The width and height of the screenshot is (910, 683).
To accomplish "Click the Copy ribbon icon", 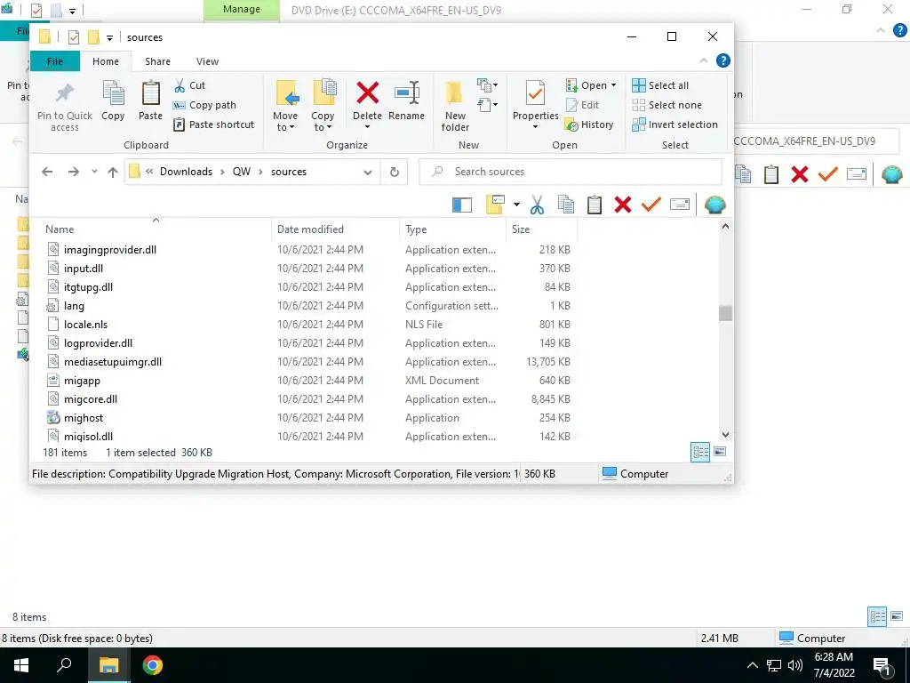I will coord(113,92).
